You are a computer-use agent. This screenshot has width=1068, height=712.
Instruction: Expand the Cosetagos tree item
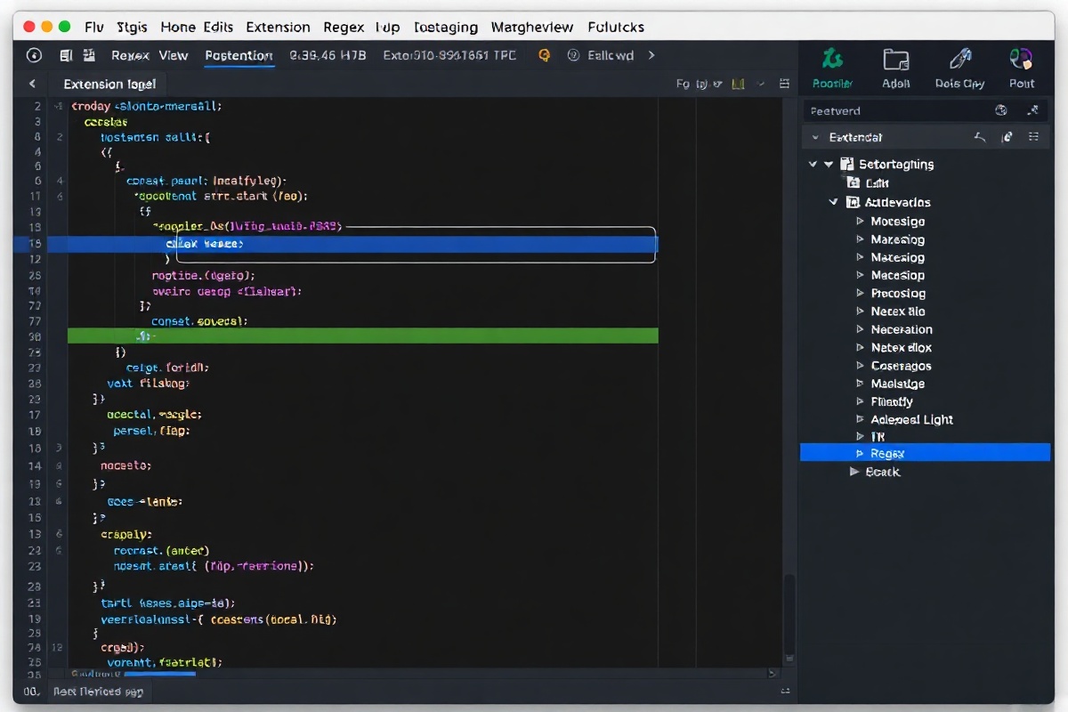click(860, 366)
